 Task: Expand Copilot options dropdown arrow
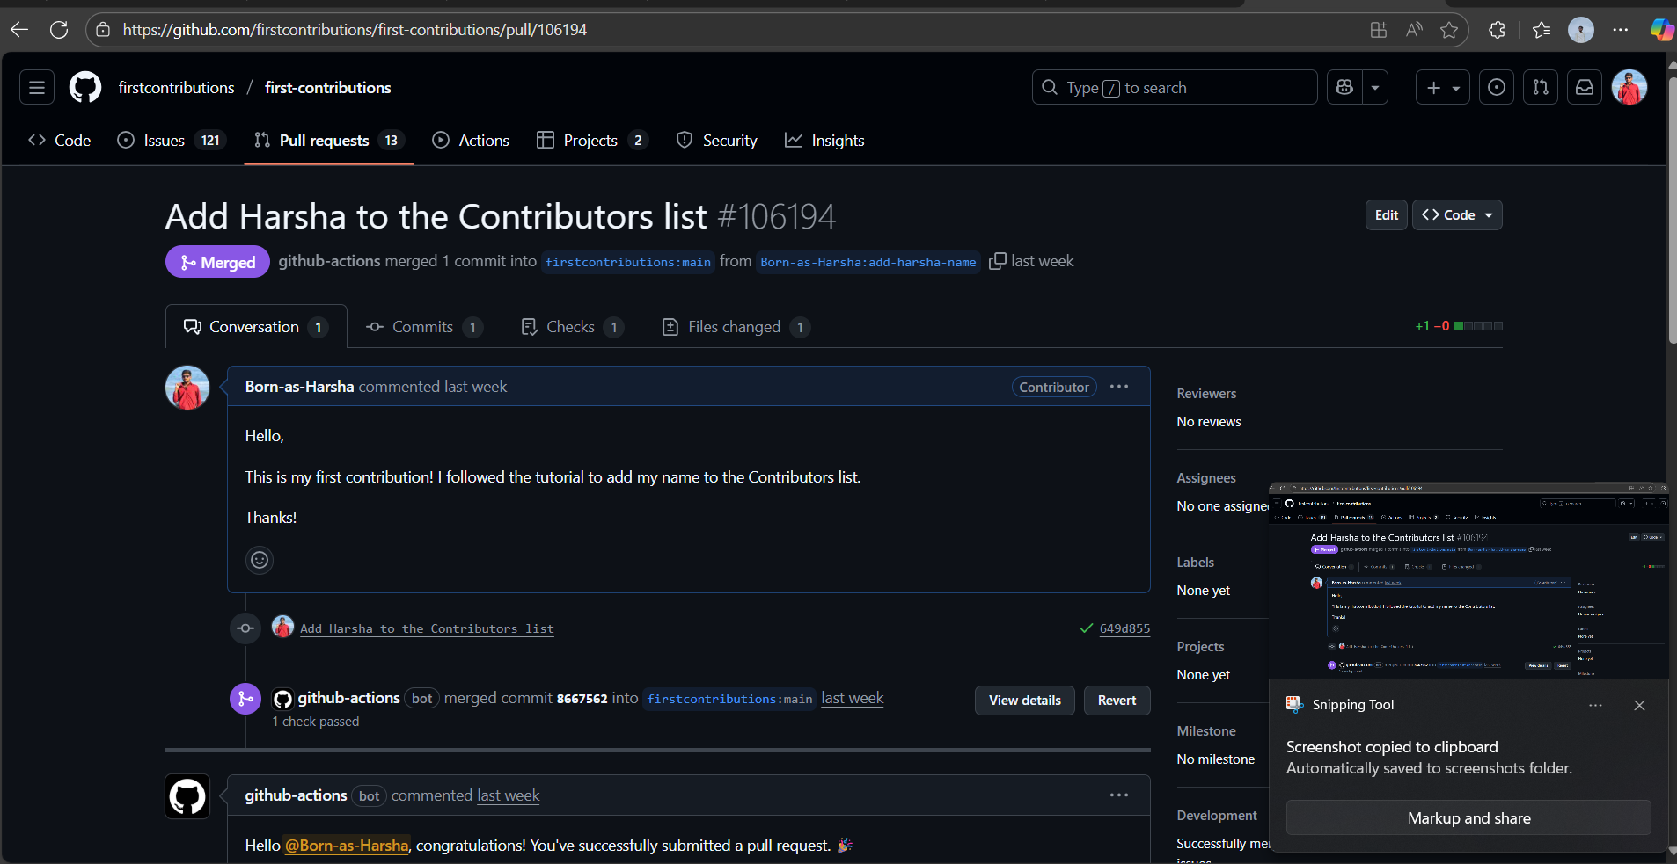pyautogui.click(x=1375, y=88)
